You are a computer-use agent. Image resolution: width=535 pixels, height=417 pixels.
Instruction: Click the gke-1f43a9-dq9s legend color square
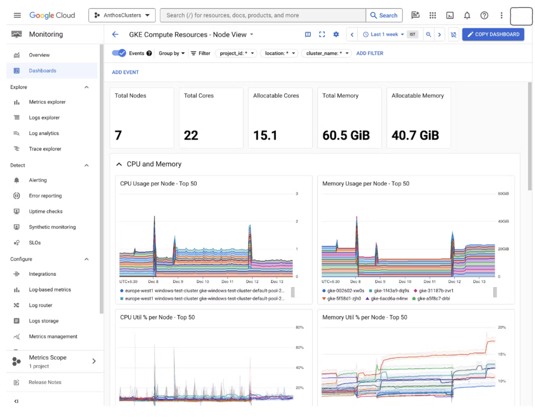(371, 291)
